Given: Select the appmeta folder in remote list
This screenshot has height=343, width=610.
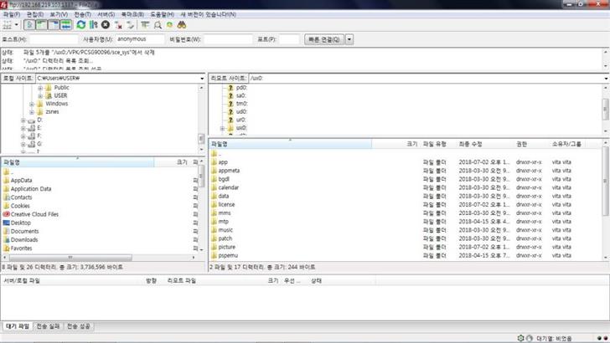Looking at the screenshot, I should click(x=229, y=171).
